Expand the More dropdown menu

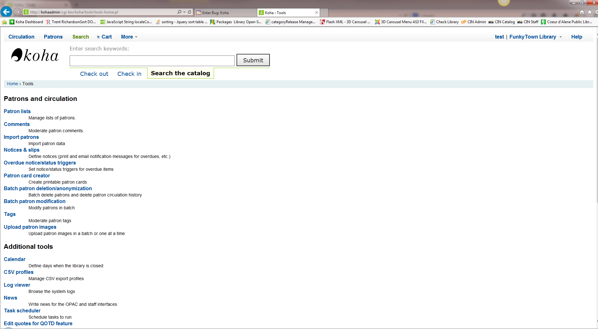click(x=129, y=37)
